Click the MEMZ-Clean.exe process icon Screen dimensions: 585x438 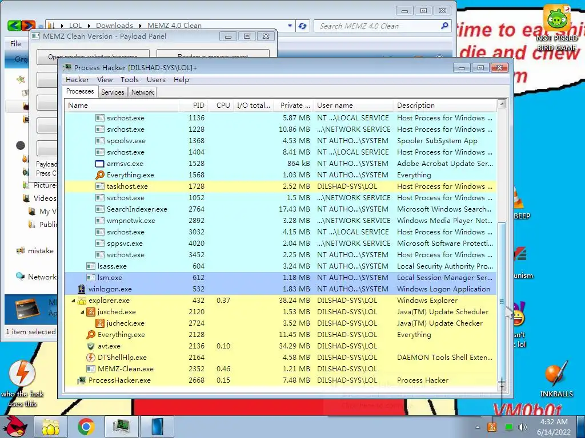91,369
